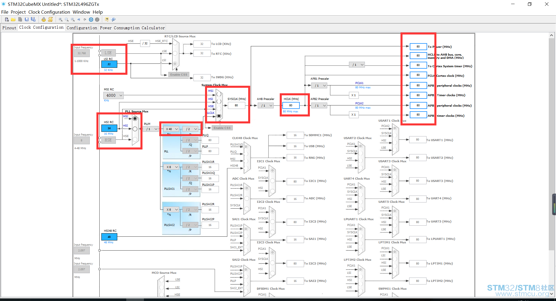This screenshot has width=556, height=301.
Task: Switch to the Pinout tab
Action: point(9,28)
